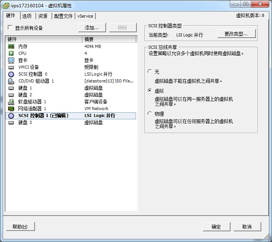
Task: Click the 受限制 summary value
Action: pos(91,67)
